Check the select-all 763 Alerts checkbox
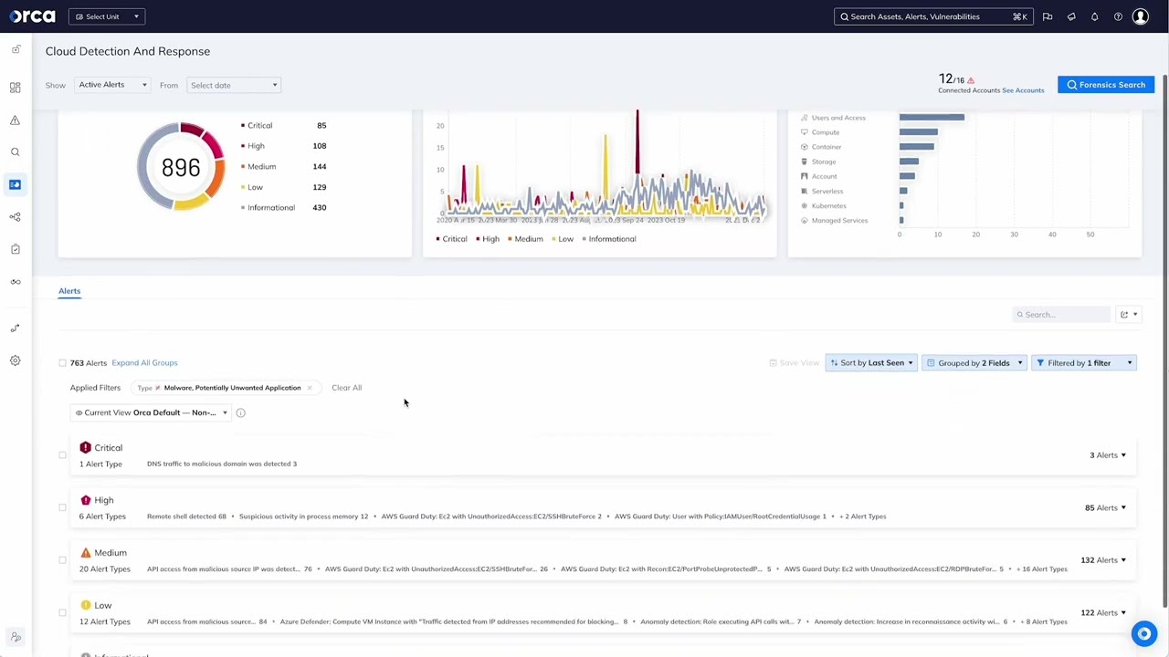 click(x=62, y=363)
